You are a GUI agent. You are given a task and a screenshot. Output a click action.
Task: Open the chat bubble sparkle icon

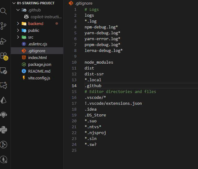click(x=4, y=85)
